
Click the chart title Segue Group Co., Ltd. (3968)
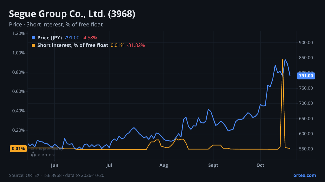pos(72,14)
